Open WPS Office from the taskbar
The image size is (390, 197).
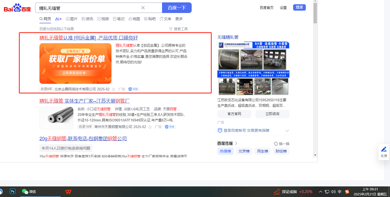pos(68,192)
